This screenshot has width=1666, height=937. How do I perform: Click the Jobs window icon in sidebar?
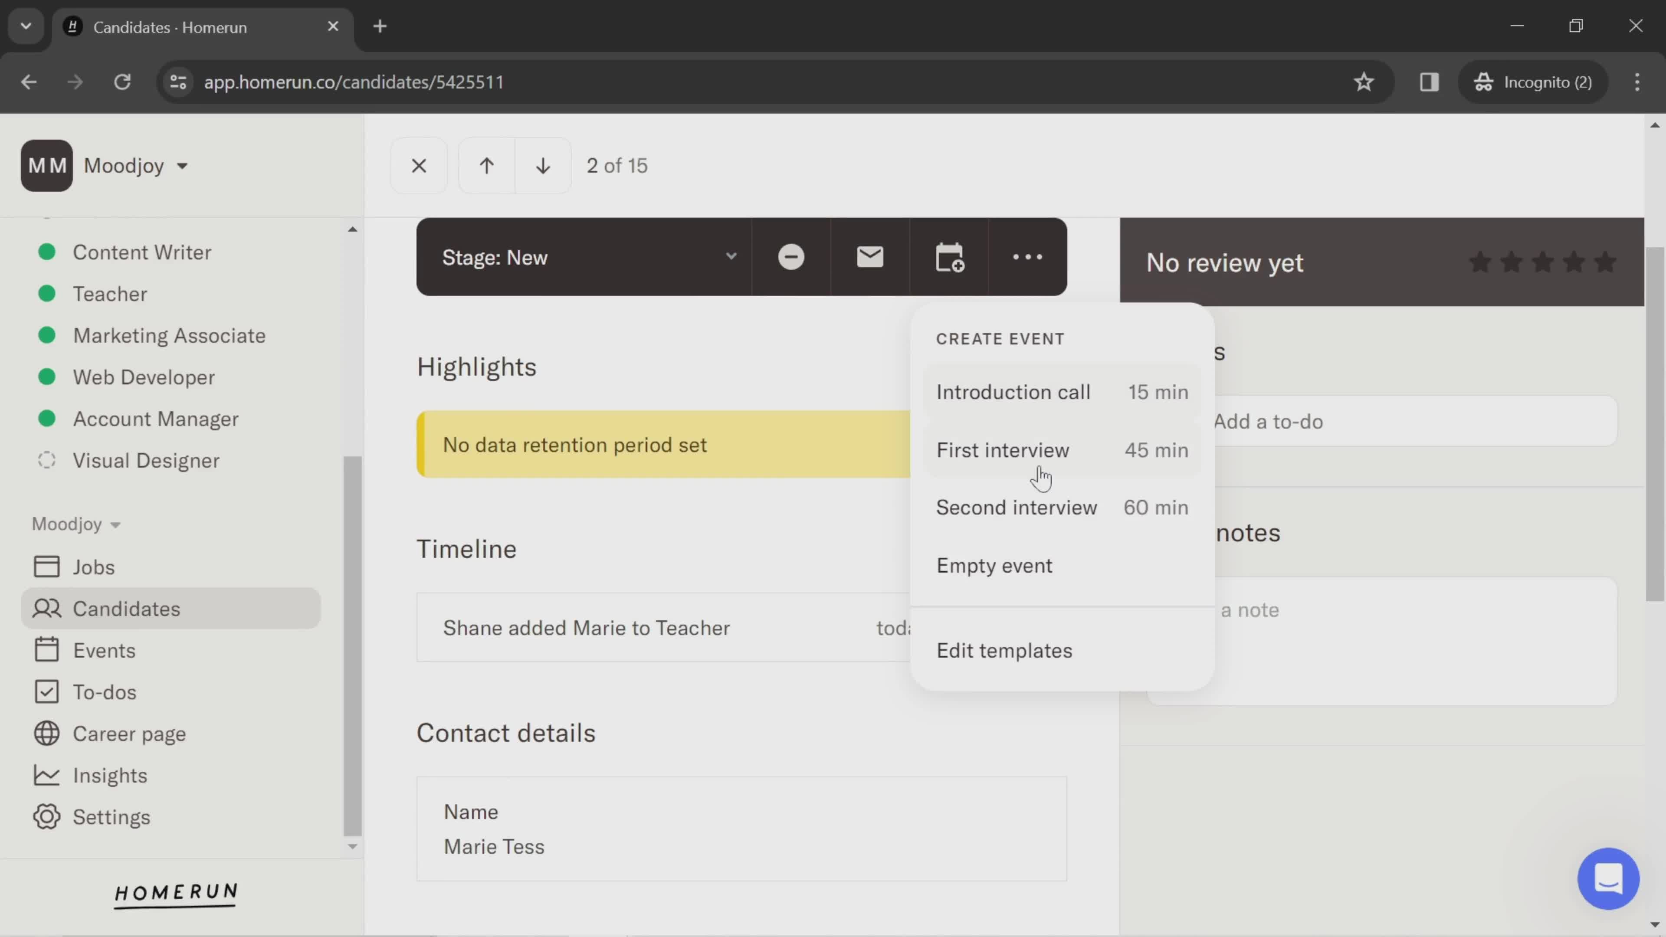(46, 567)
